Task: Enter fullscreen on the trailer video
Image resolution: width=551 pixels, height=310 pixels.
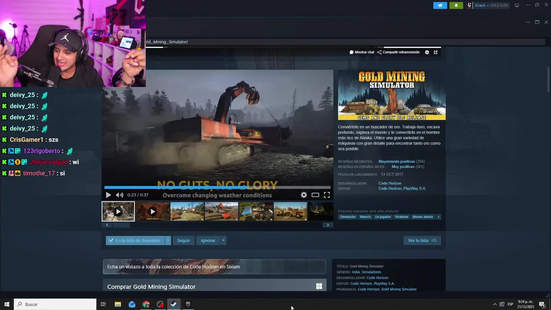Action: click(x=327, y=195)
